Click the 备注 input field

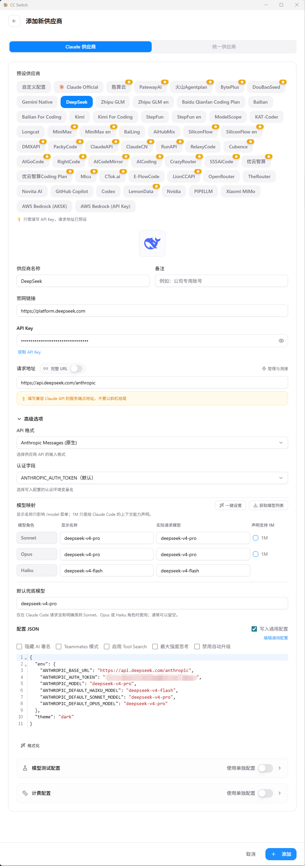tap(221, 281)
